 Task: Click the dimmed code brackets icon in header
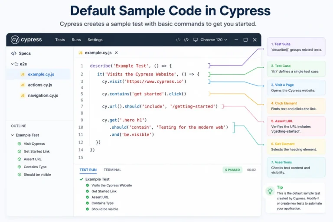[178, 40]
